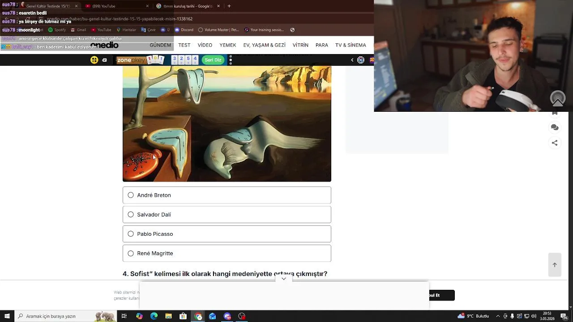Show hidden system tray icons
Screen dimensions: 573x322
pyautogui.click(x=498, y=316)
